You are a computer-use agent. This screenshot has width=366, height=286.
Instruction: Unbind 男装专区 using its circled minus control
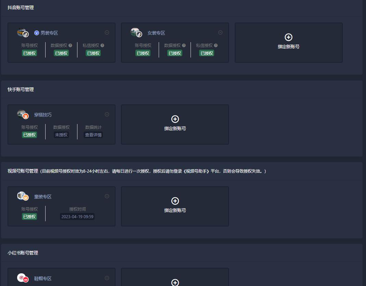point(107,33)
